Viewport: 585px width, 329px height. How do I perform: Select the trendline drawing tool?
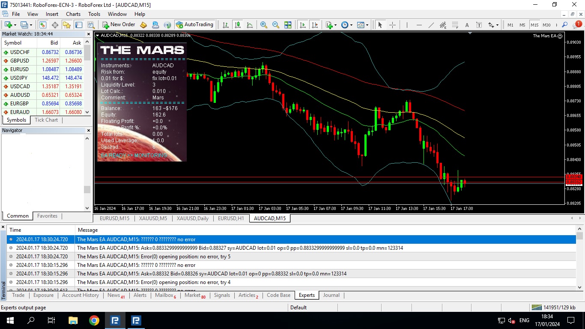431,25
